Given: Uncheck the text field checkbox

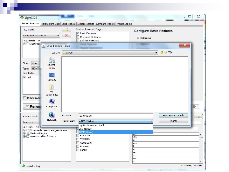Looking at the screenshot, I should [24, 77].
